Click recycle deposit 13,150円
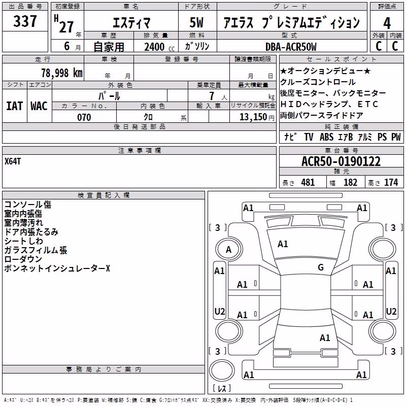The height and width of the screenshot is (406, 406). tap(257, 117)
